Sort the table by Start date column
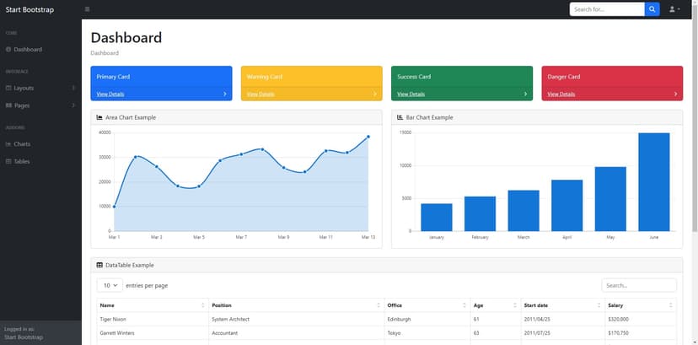 [x=563, y=305]
